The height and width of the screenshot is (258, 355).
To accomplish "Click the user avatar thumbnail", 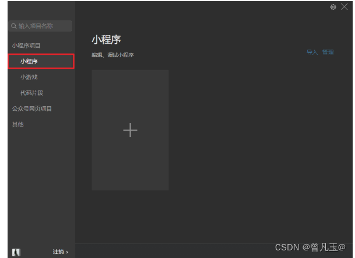I will click(16, 252).
